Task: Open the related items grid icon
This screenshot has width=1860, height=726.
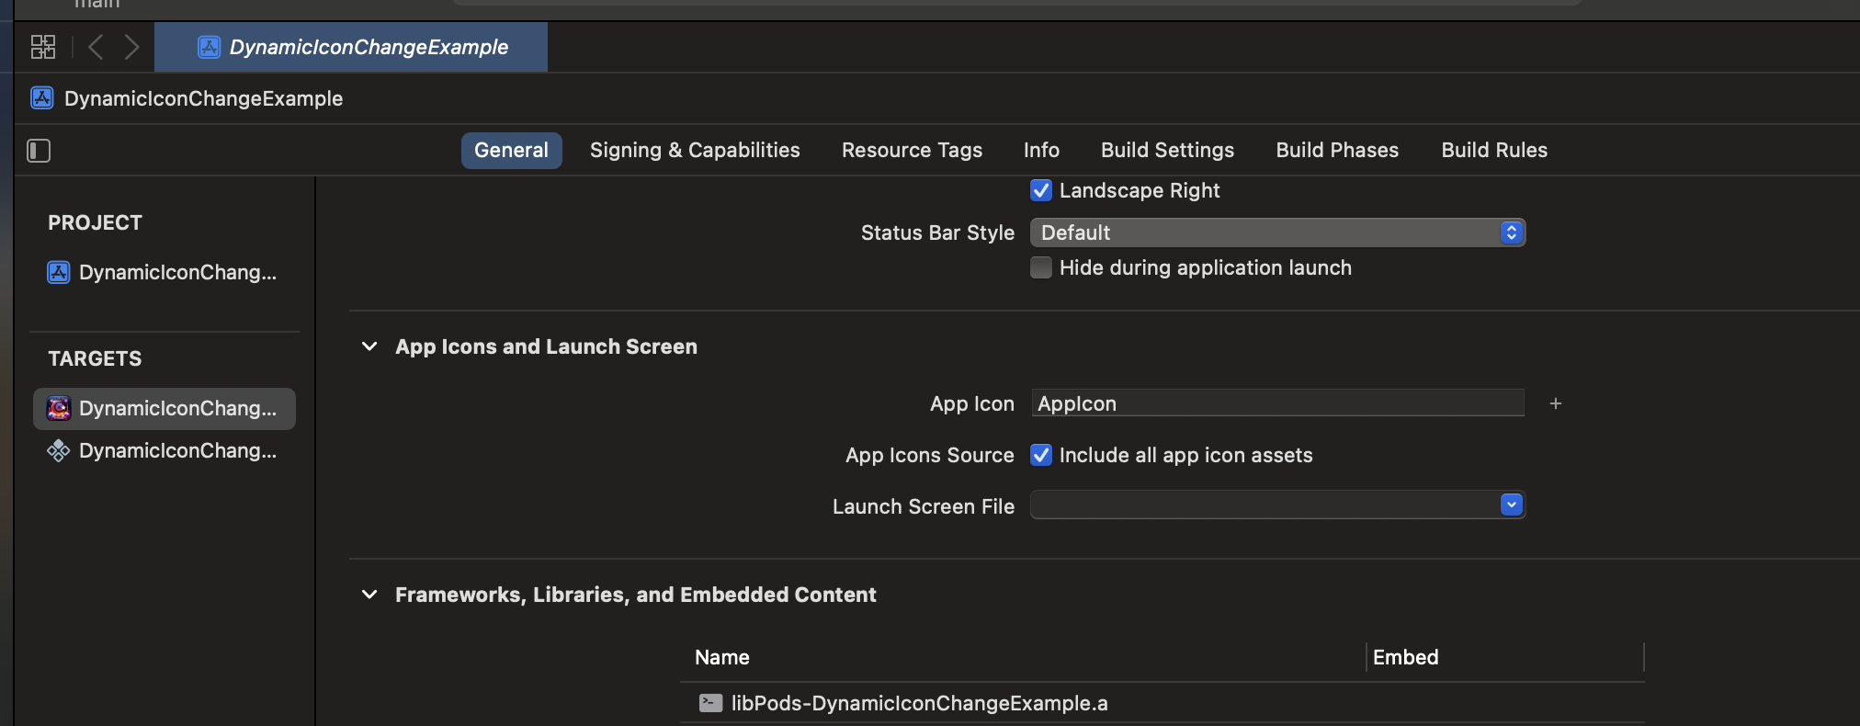Action: [43, 47]
